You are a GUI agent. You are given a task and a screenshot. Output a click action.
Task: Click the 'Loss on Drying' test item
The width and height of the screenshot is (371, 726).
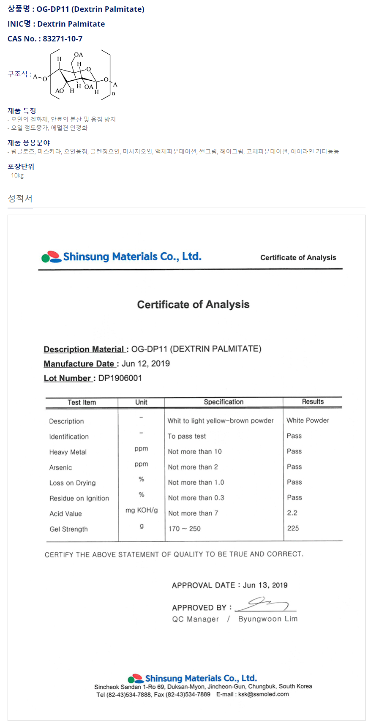coord(72,483)
